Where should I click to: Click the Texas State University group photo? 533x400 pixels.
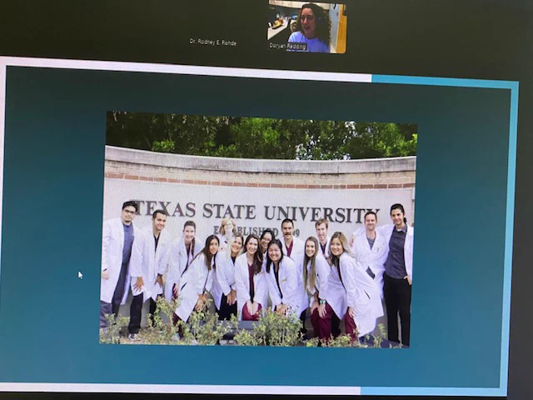[258, 229]
